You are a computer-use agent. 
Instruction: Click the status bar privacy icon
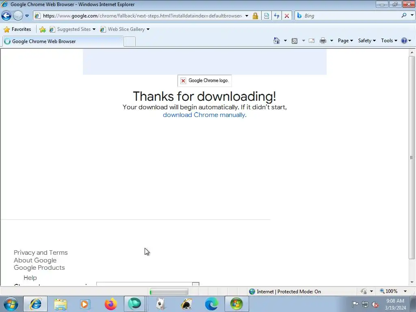click(x=364, y=291)
